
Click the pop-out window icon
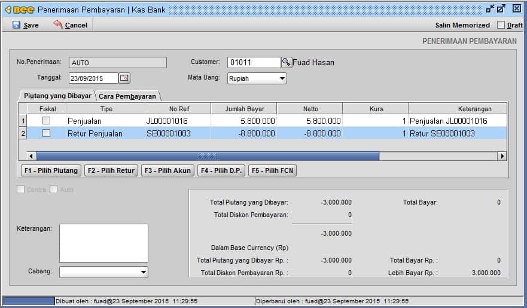point(501,9)
